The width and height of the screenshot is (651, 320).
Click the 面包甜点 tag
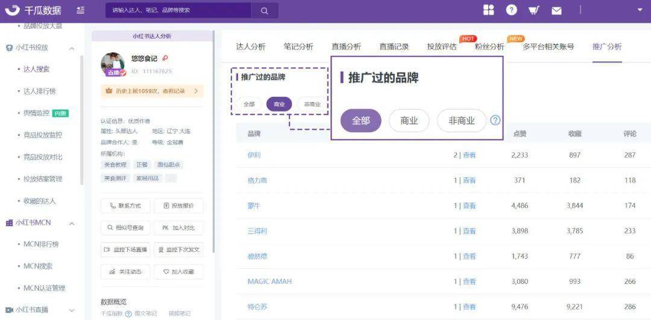tap(169, 165)
